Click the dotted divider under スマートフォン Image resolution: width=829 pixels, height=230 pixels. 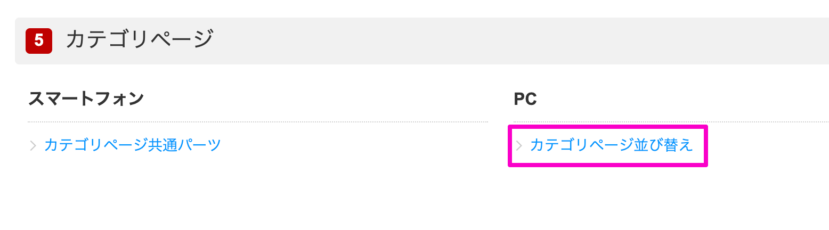(258, 122)
